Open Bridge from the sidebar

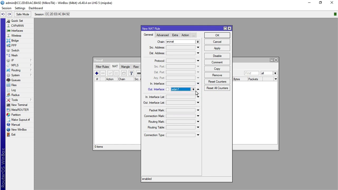coord(15,41)
